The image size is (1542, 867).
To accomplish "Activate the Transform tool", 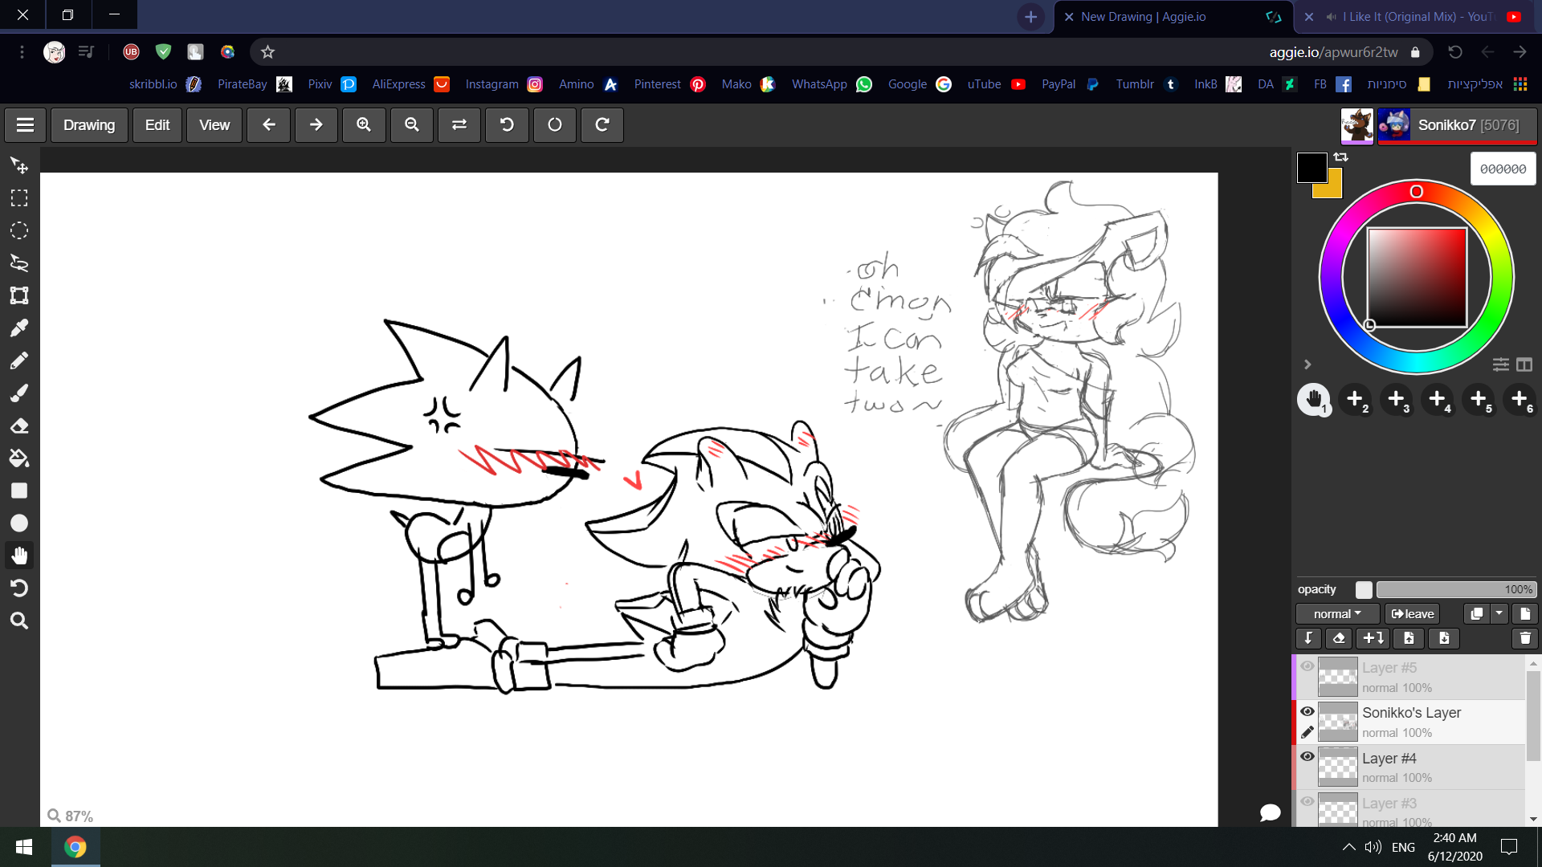I will tap(19, 295).
